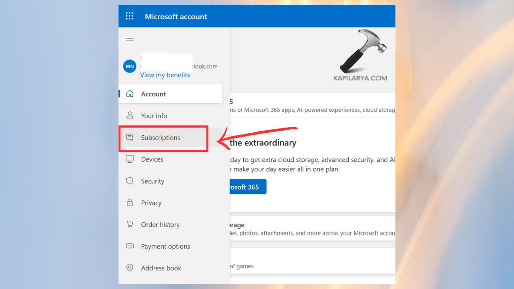Click the Subscriptions list icon
The image size is (514, 289).
coord(130,137)
